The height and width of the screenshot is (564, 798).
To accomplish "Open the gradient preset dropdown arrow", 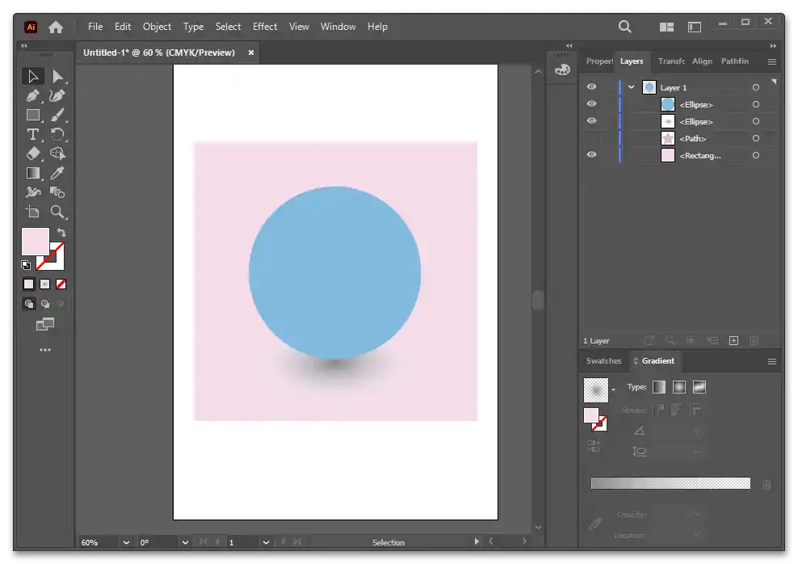I will [613, 389].
